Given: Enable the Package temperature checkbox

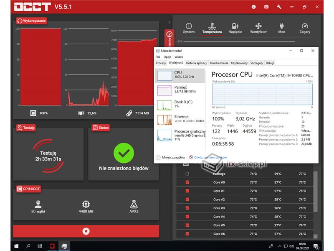Looking at the screenshot, I should [x=187, y=174].
